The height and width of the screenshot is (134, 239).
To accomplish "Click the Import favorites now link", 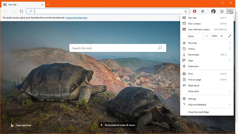I will (77, 18).
